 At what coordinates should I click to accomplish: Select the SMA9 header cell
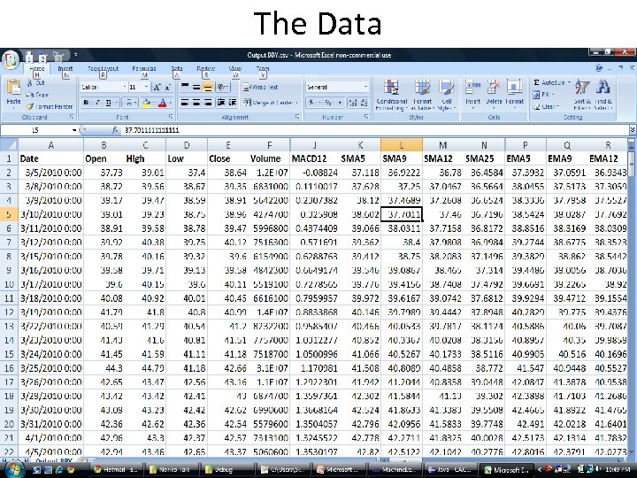402,158
